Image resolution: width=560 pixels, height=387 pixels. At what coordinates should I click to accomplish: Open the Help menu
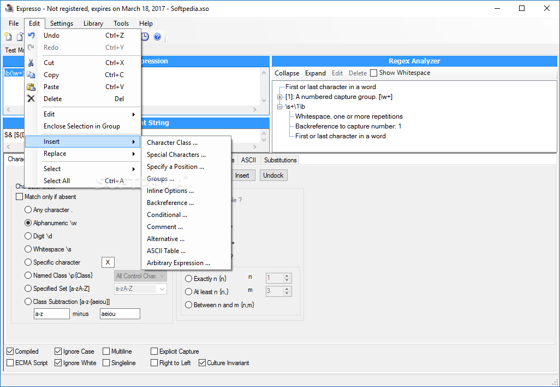pos(146,24)
